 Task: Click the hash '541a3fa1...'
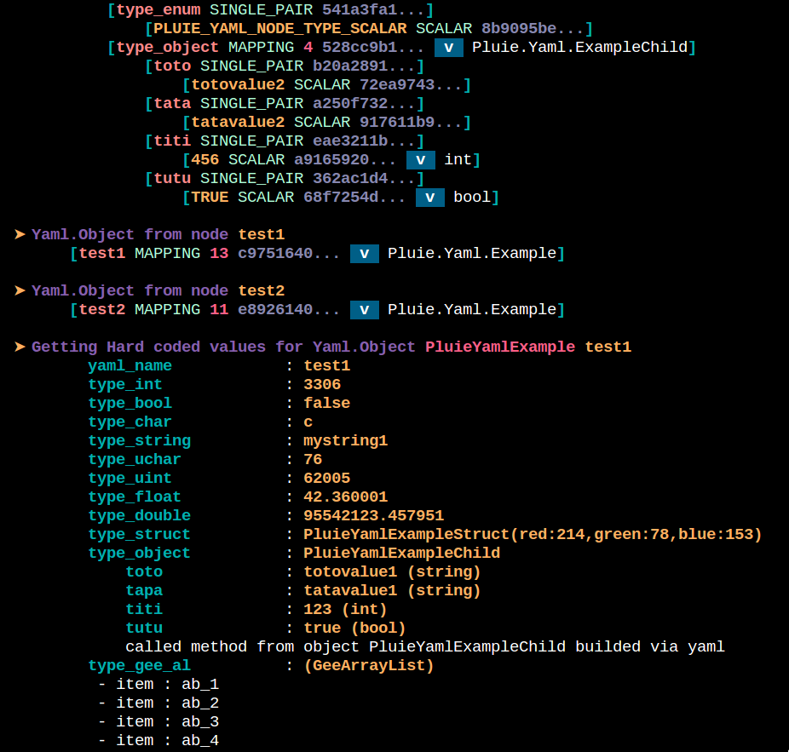(374, 10)
